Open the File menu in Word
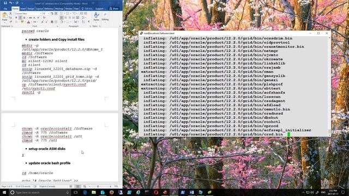Image resolution: width=349 pixels, height=196 pixels. click(x=5, y=9)
